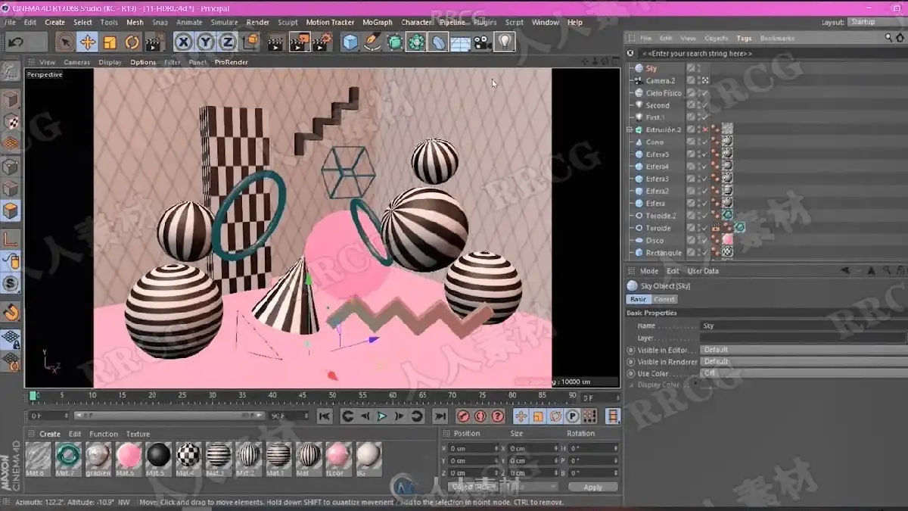The width and height of the screenshot is (908, 511).
Task: Activate the Rotate tool
Action: (132, 42)
